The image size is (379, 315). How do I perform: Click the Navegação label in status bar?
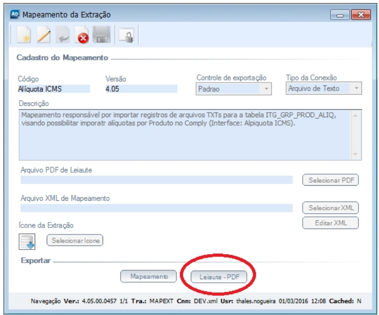[46, 301]
